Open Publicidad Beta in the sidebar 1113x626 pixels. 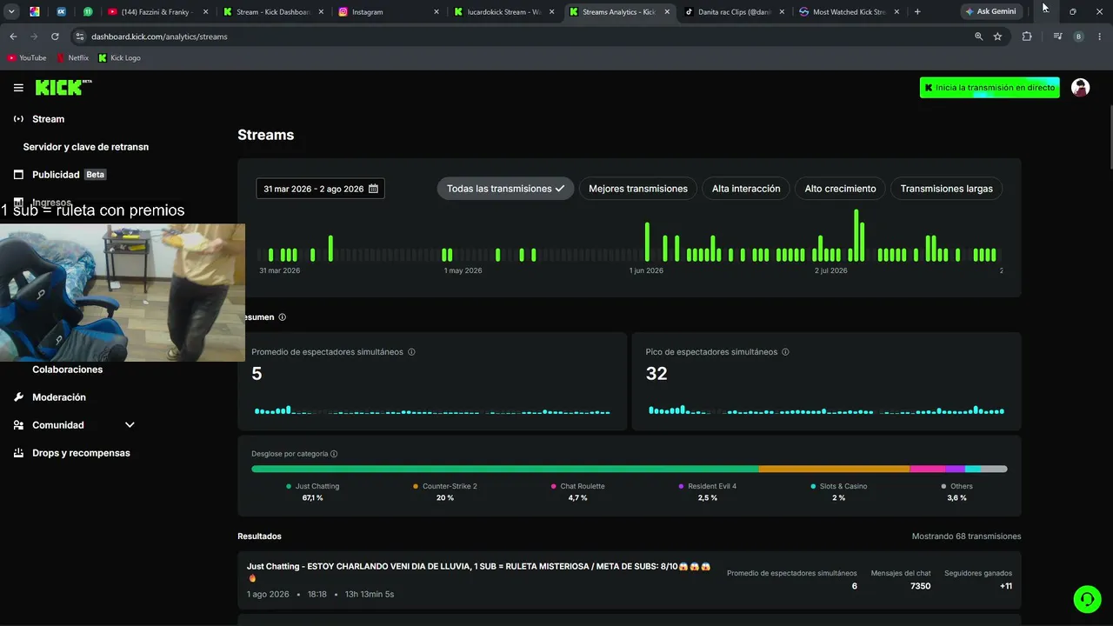69,175
